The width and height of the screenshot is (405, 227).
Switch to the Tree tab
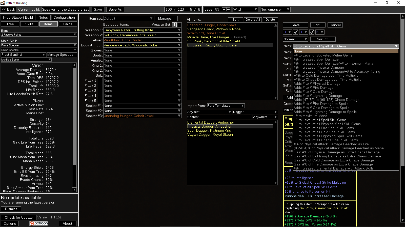(10, 24)
